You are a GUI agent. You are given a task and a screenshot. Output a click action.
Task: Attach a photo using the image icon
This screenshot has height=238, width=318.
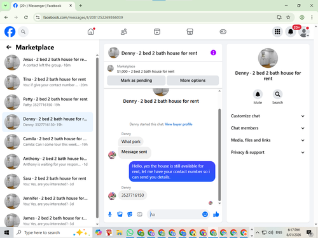click(120, 215)
